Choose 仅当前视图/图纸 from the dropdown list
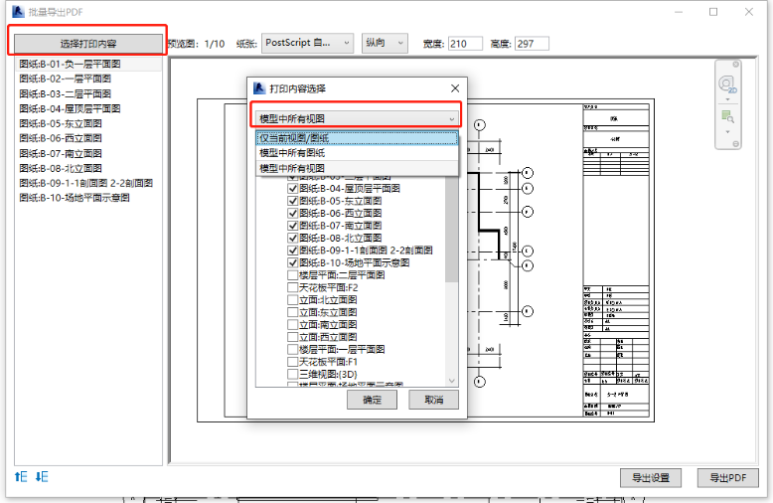This screenshot has width=773, height=503. (356, 138)
